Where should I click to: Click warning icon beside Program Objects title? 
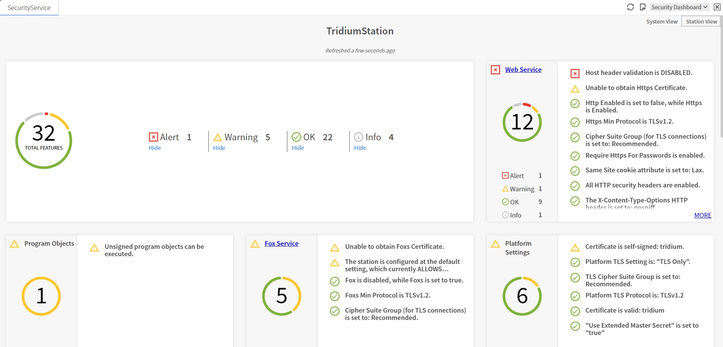pos(14,244)
